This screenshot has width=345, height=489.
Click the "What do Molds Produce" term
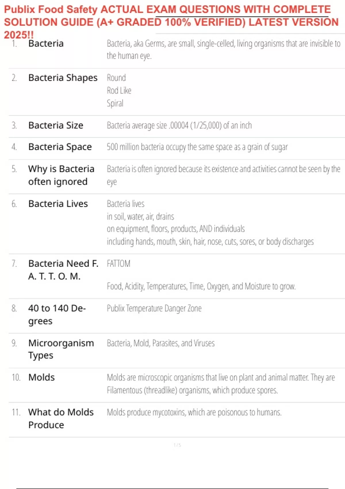(x=61, y=419)
